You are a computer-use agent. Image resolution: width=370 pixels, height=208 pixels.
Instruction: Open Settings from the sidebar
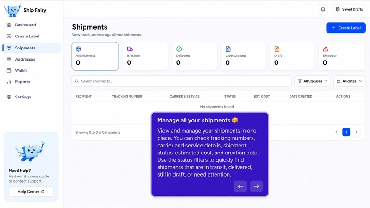[x=31, y=97]
